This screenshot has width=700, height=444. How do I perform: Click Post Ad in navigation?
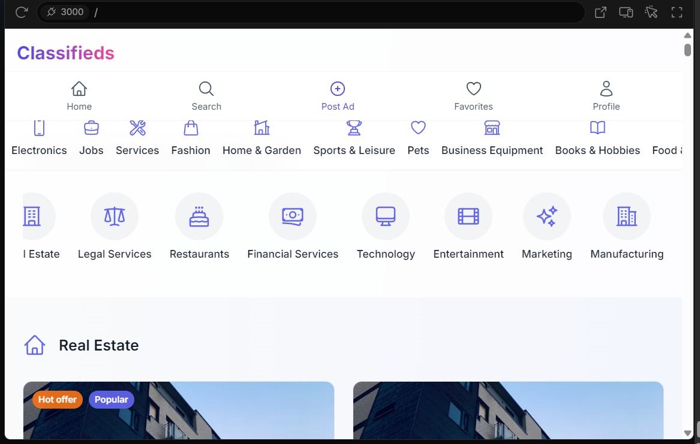point(338,96)
